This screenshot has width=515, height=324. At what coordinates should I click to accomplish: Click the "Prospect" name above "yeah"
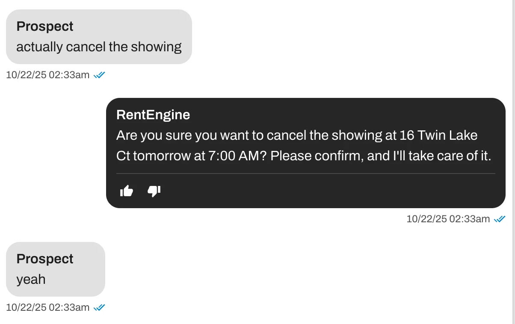coord(45,259)
